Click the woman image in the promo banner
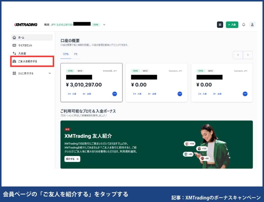 pyautogui.click(x=212, y=146)
